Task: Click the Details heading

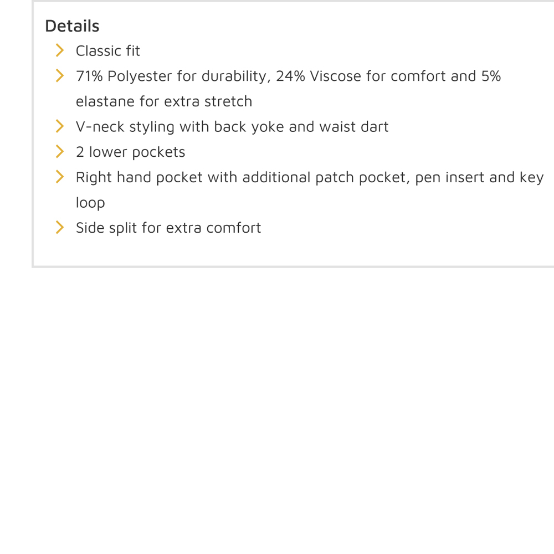Action: [x=72, y=26]
